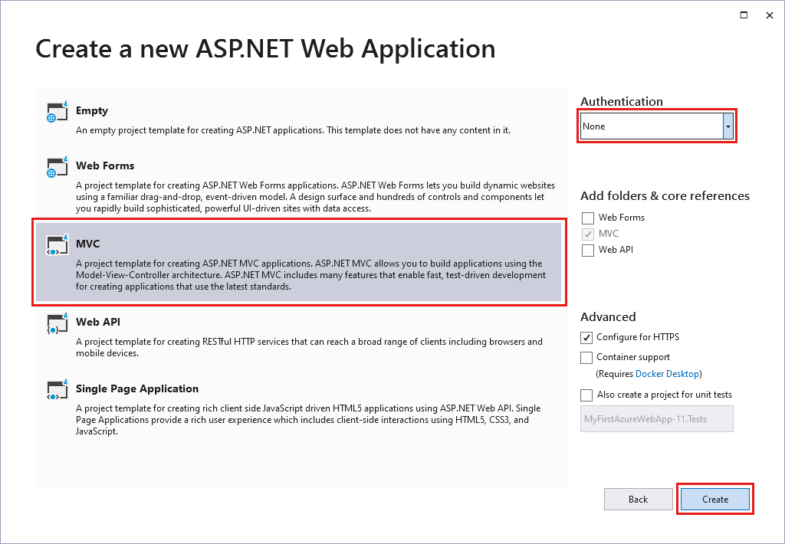Select the Web Forms project template title
785x544 pixels.
tap(105, 165)
